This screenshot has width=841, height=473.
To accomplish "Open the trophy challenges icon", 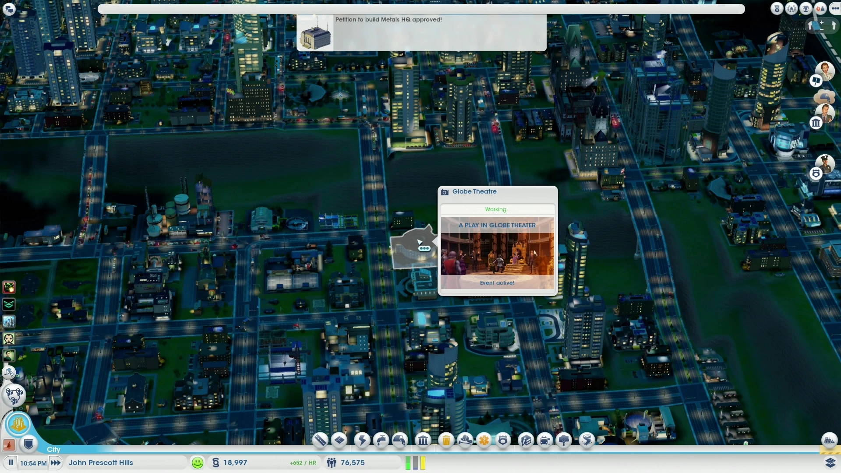I will click(806, 8).
